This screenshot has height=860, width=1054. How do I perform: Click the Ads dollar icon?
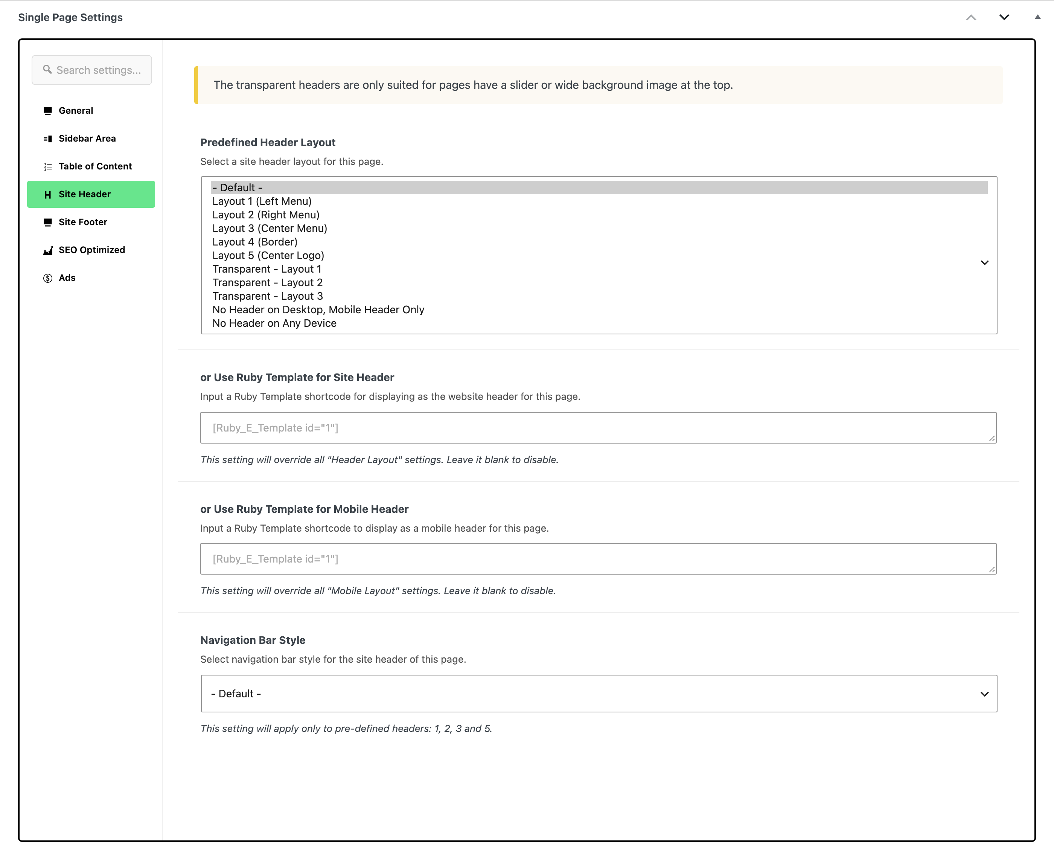click(x=47, y=278)
